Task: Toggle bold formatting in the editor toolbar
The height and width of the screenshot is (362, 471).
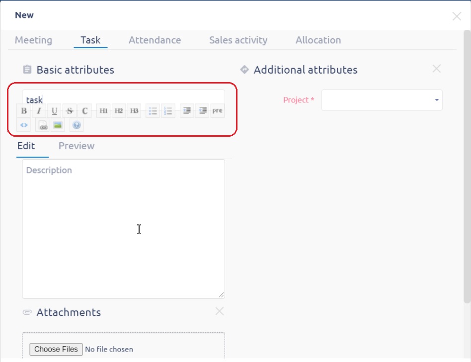Action: 24,111
